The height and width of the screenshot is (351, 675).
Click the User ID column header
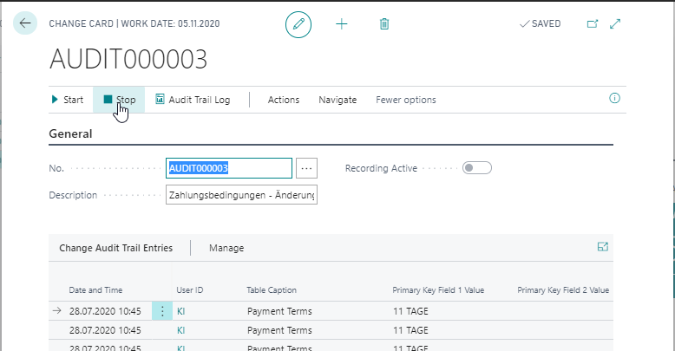point(190,290)
